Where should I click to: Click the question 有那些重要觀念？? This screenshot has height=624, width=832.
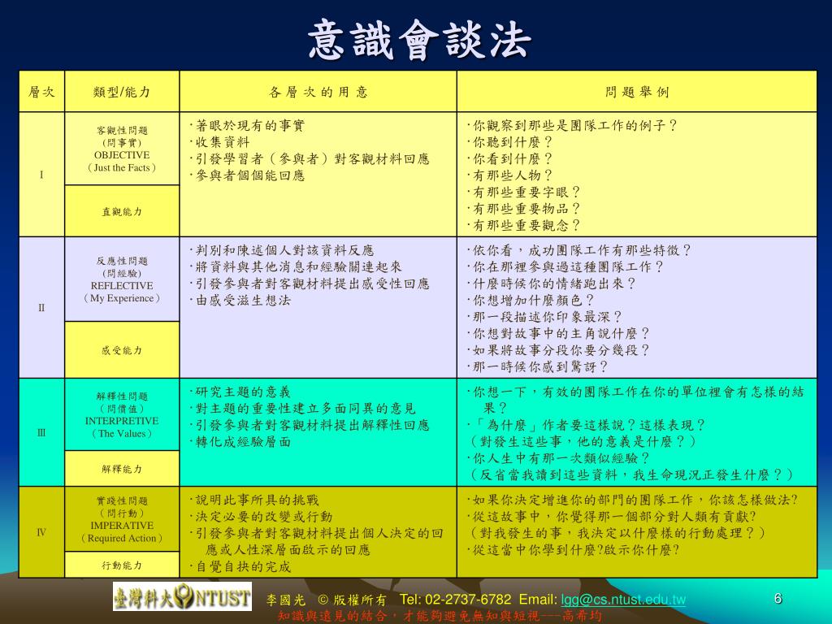pos(524,225)
